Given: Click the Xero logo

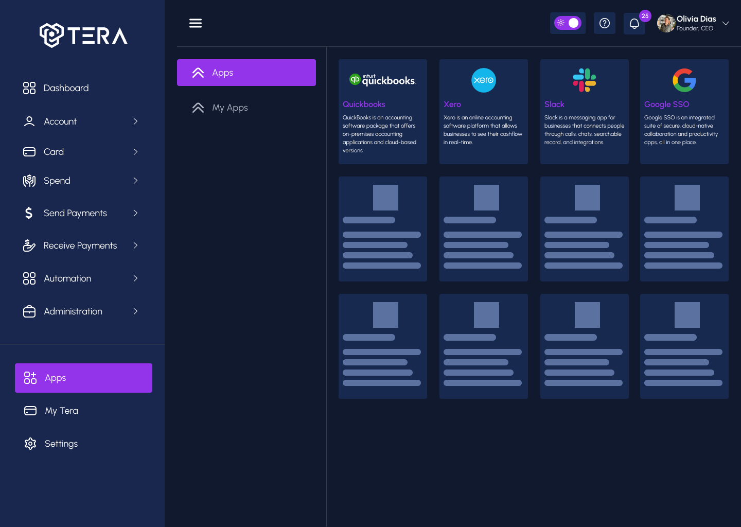Looking at the screenshot, I should tap(484, 80).
